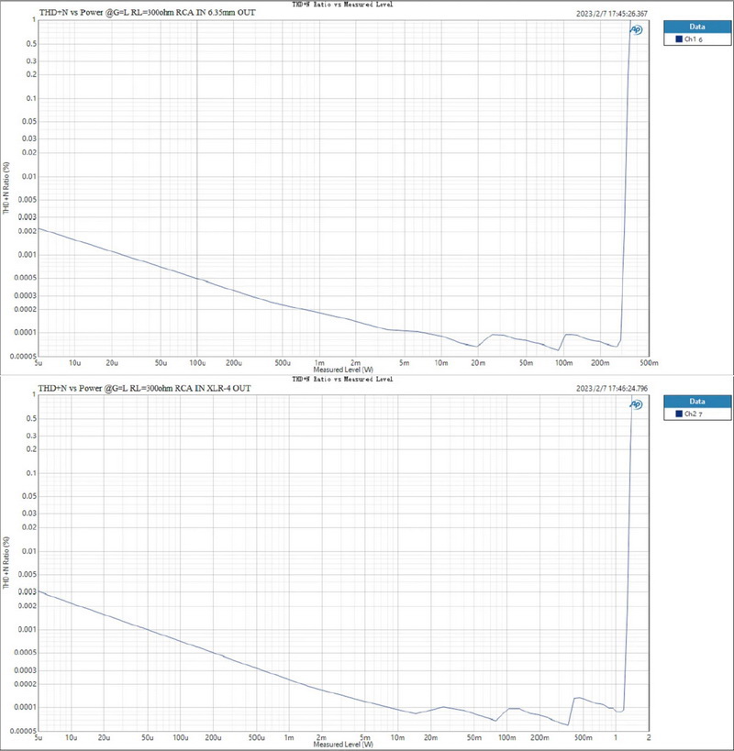Click bottom graph's Measured Level (W) axis label

342,745
